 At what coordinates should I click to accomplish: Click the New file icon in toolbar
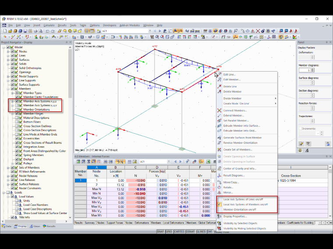click(x=5, y=31)
